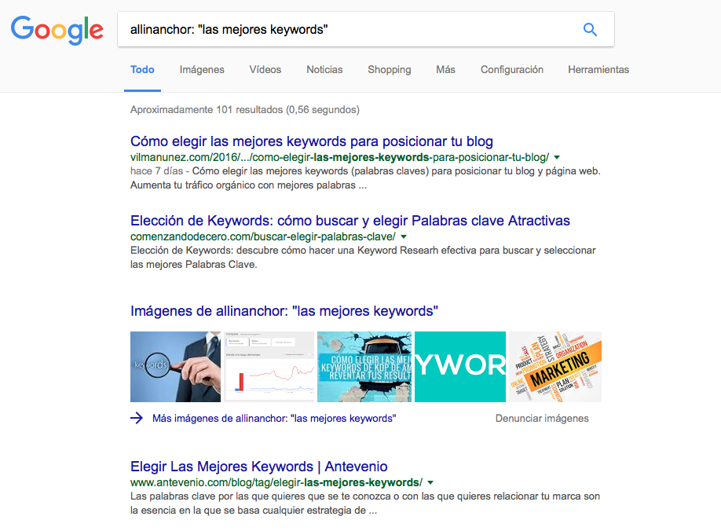
Task: Switch to the Imágenes tab
Action: [x=202, y=70]
